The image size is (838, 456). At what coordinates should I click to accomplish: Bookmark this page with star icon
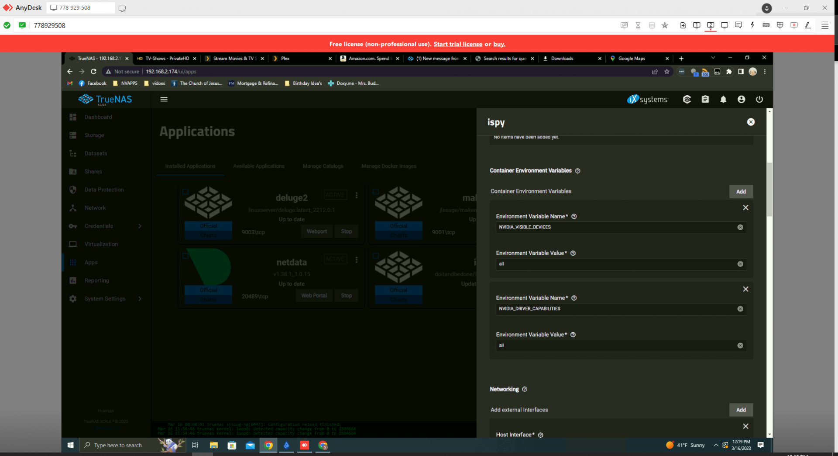click(666, 72)
